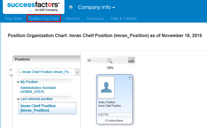
Task: Collapse the Positions side panel arrow
Action: coord(11,70)
